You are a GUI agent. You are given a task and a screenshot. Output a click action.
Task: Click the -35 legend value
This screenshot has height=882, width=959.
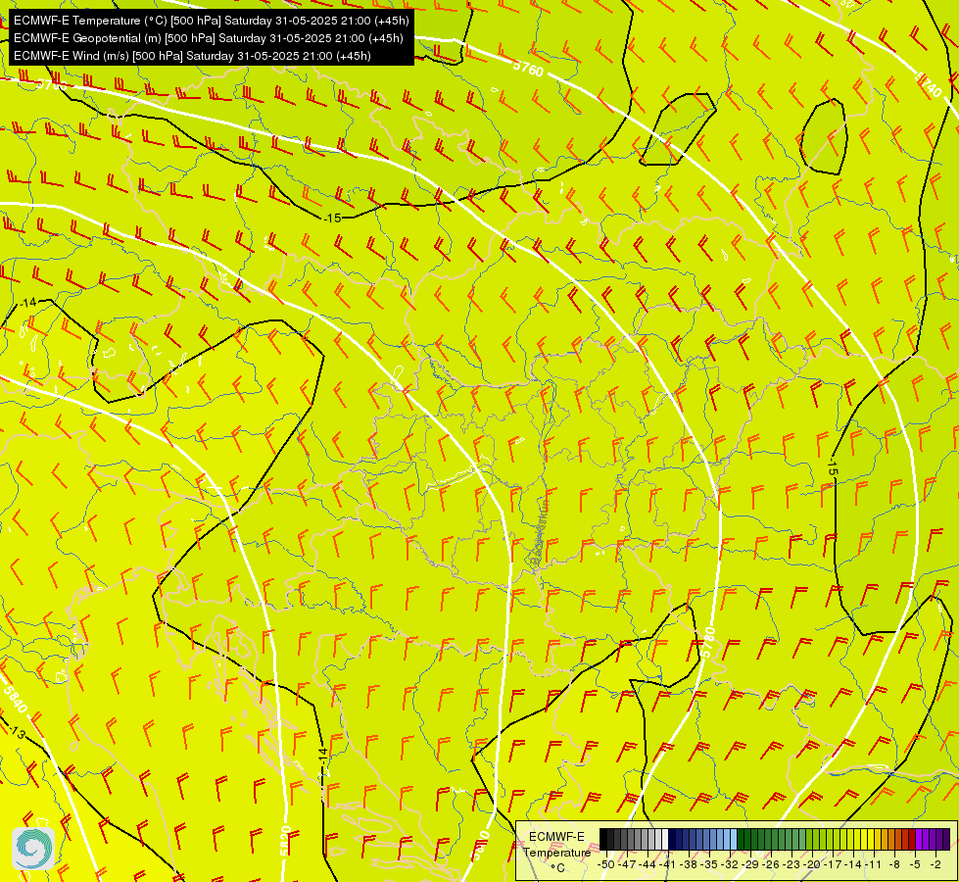[709, 864]
